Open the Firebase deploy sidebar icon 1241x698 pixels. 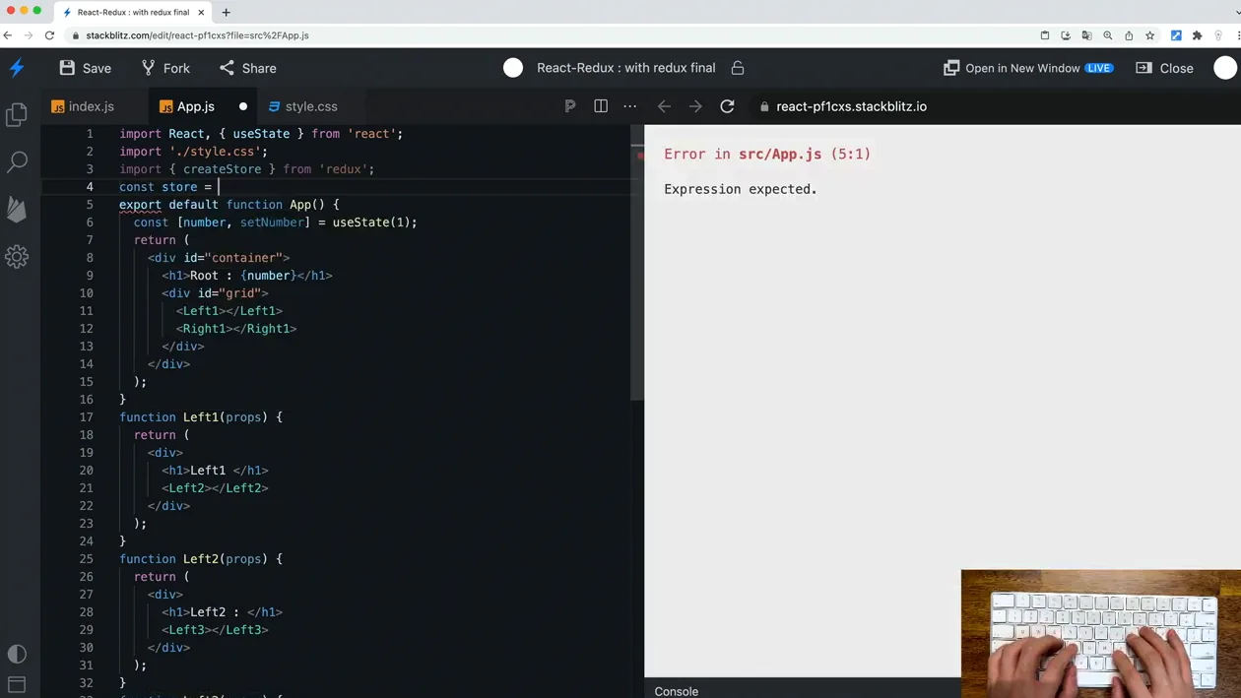pyautogui.click(x=17, y=209)
